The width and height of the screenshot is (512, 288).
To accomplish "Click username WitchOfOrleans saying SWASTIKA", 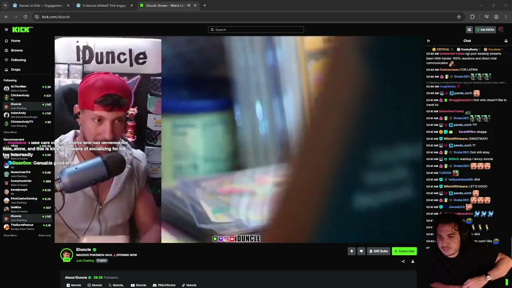I will click(456, 139).
